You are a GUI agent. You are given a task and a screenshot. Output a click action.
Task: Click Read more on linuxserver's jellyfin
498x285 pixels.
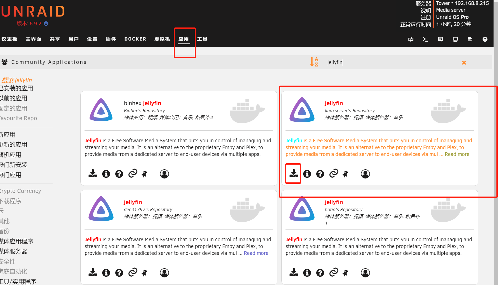[457, 154]
